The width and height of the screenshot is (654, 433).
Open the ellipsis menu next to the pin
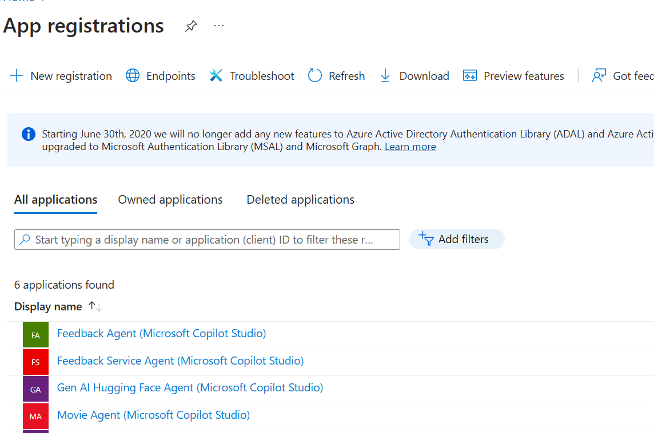218,26
